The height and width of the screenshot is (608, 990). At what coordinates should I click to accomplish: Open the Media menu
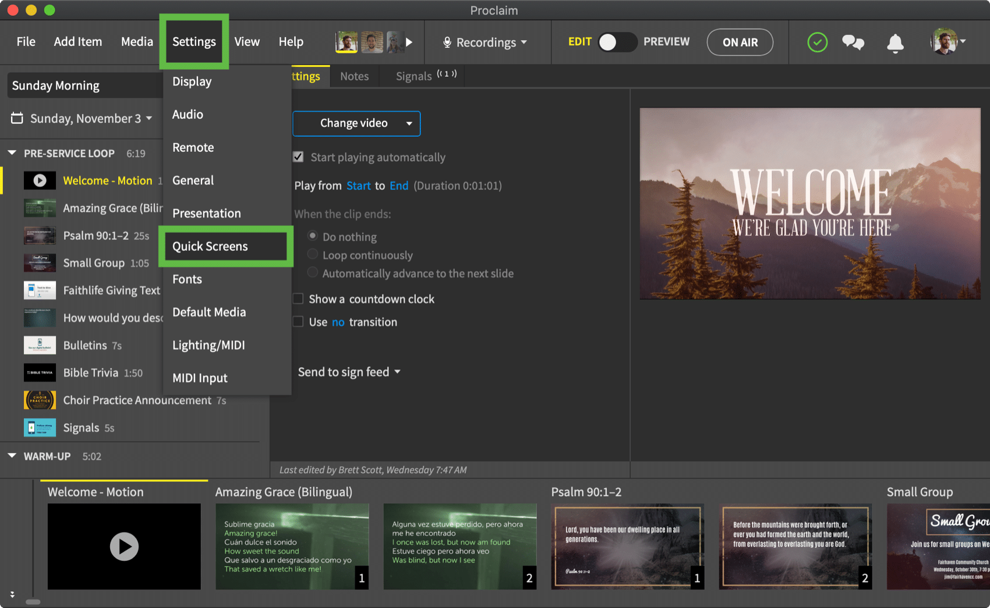137,42
